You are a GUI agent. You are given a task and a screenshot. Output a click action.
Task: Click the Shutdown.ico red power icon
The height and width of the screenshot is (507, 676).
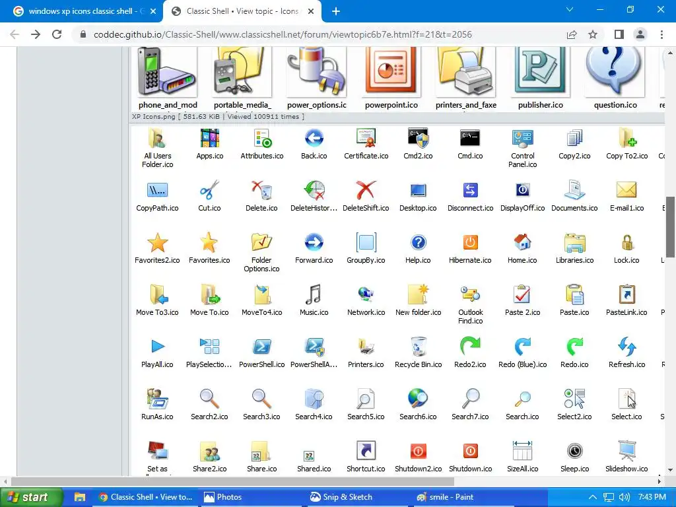[x=470, y=451]
